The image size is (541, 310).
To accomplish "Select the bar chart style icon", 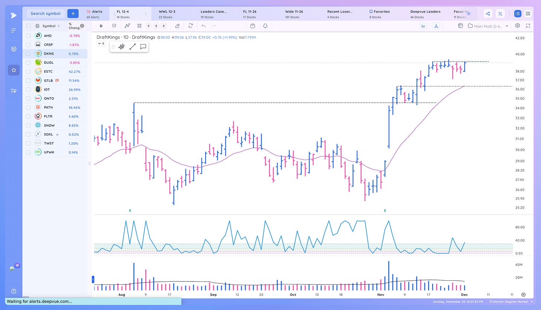I will tap(114, 26).
